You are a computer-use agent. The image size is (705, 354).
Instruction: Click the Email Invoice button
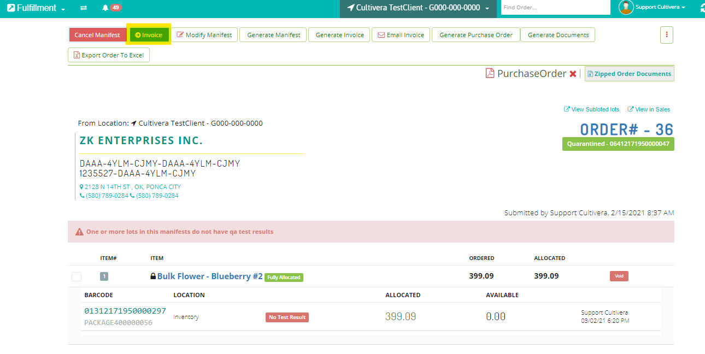(401, 35)
